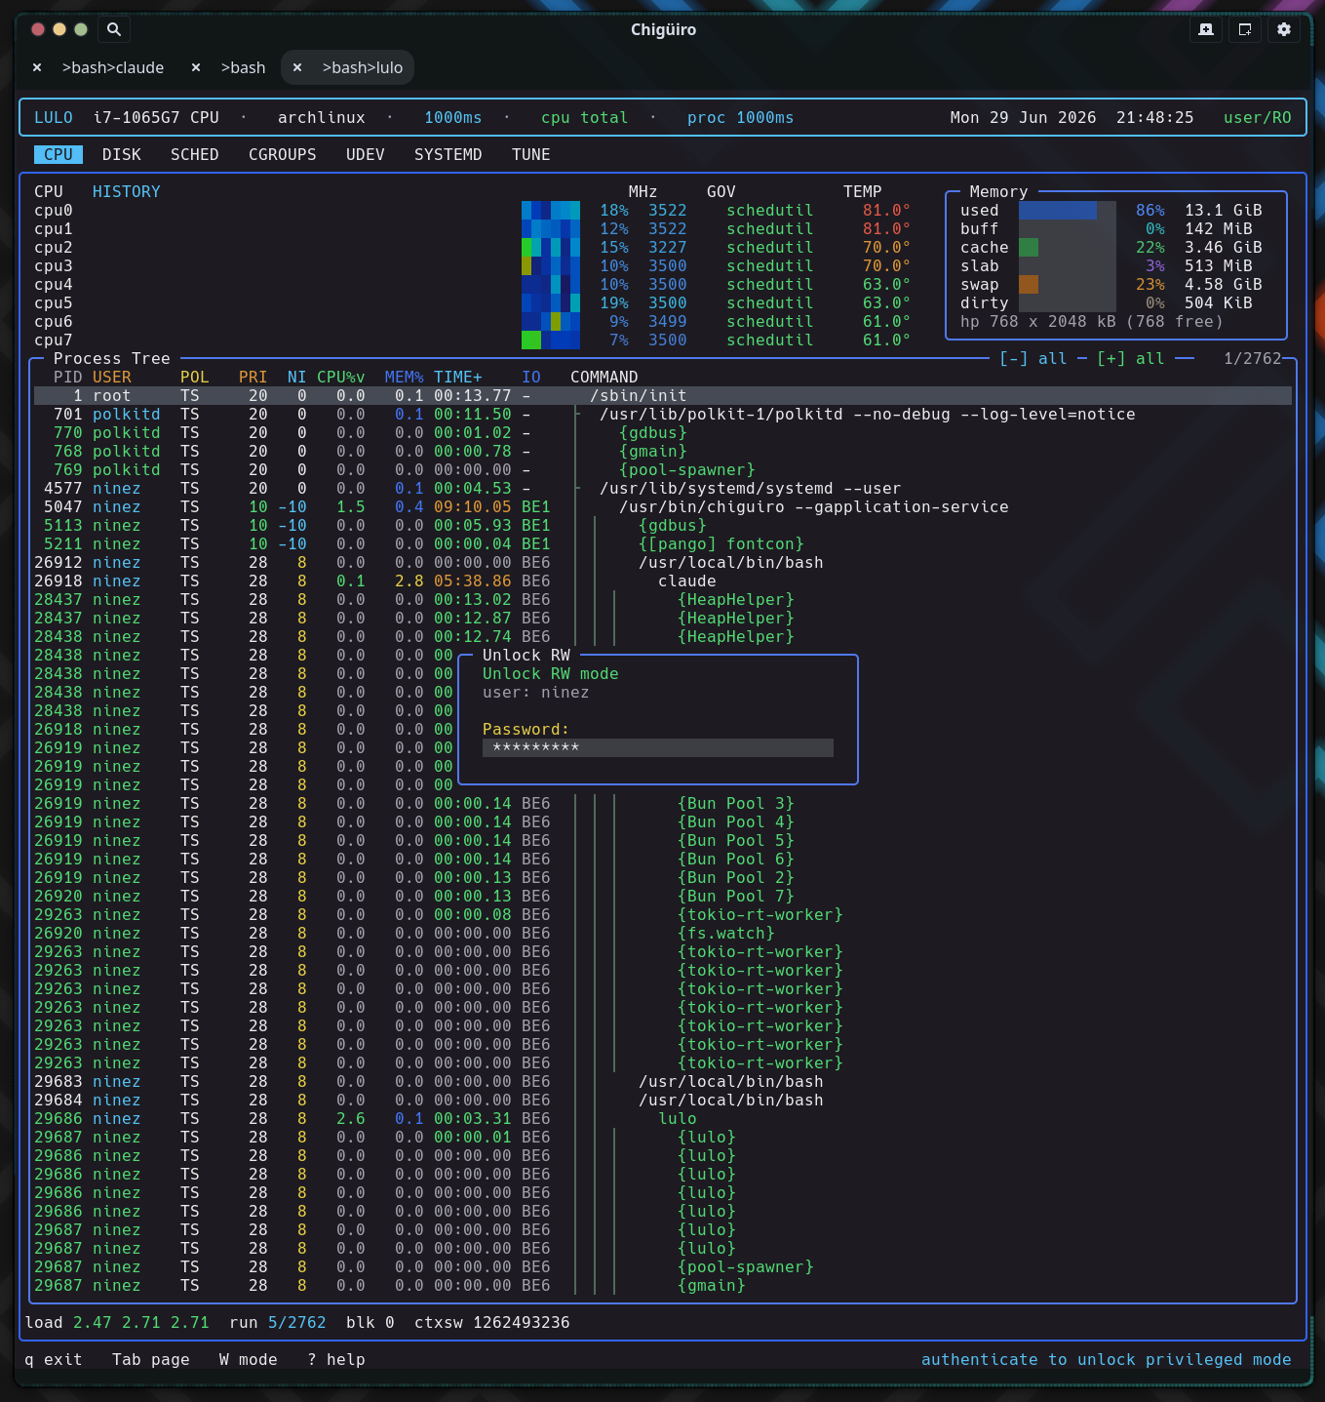This screenshot has height=1402, width=1325.
Task: Open the UDEV page
Action: point(366,154)
